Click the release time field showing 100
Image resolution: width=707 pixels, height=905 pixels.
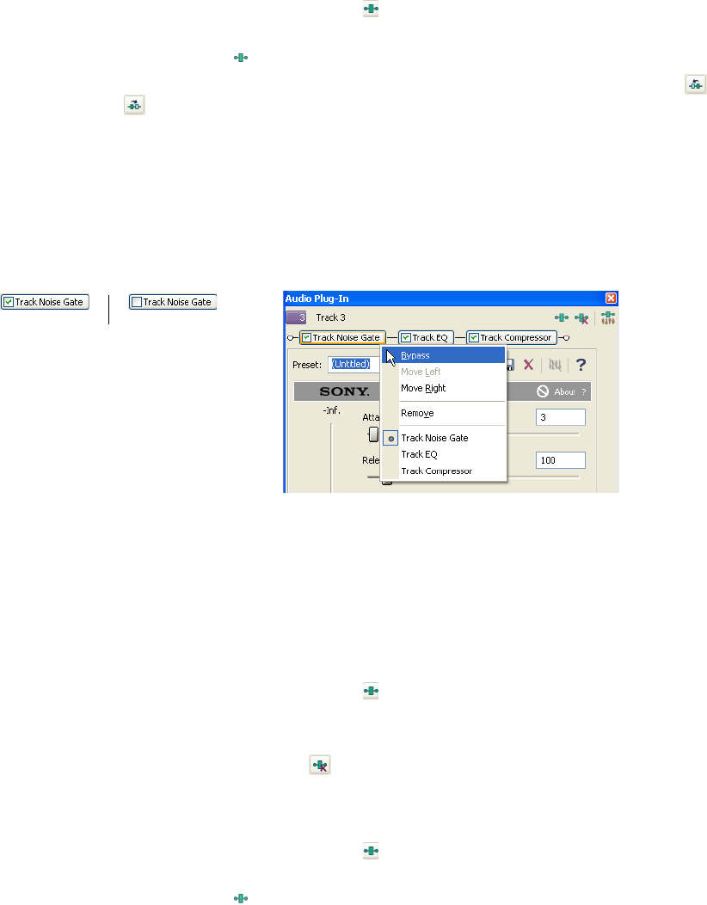pyautogui.click(x=561, y=460)
